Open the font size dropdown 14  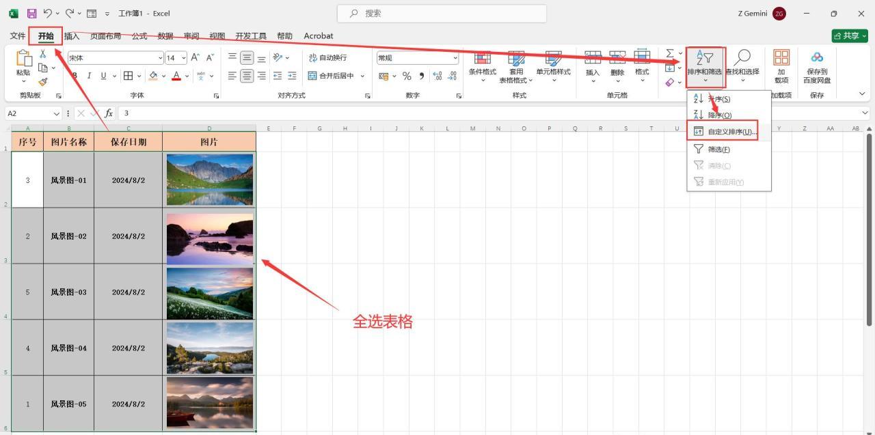click(x=184, y=58)
